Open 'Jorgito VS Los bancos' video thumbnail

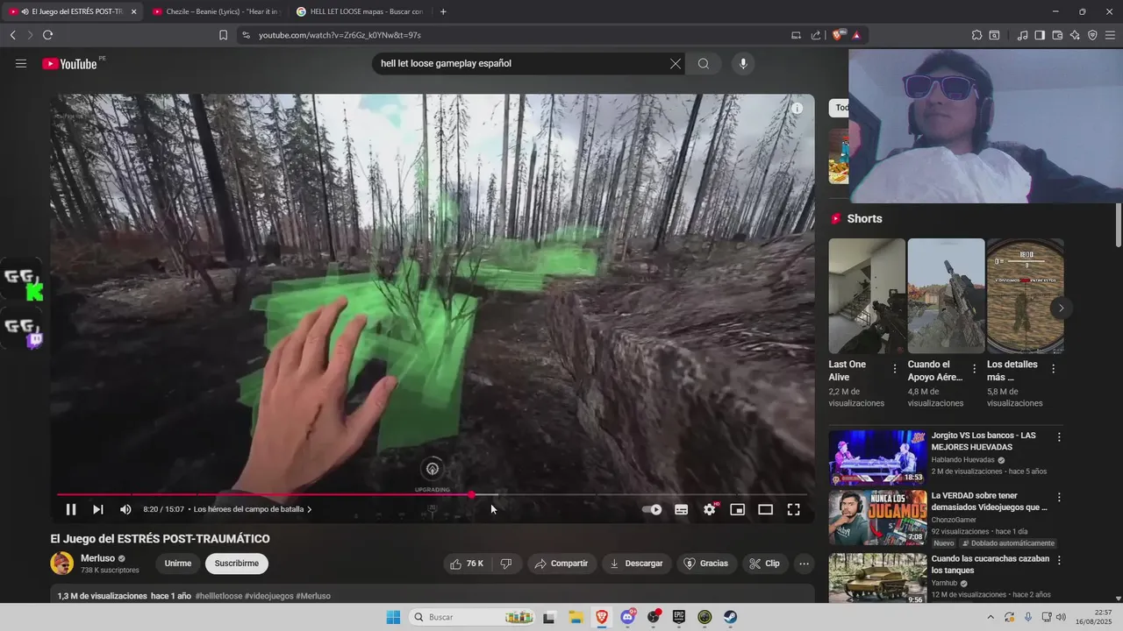point(877,457)
